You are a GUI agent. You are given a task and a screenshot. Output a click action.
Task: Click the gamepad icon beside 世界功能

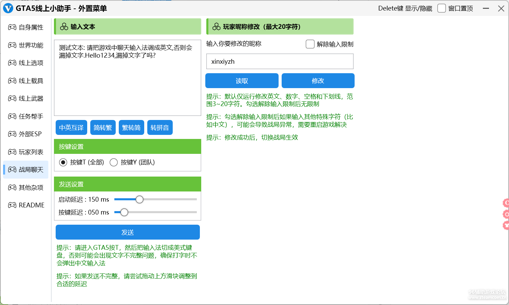[12, 45]
